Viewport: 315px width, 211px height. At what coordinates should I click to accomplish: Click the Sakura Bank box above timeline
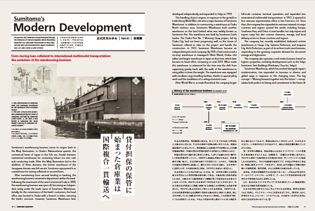287,94
